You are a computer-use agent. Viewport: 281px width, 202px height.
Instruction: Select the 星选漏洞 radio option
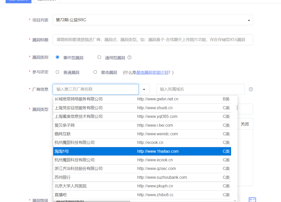pos(95,72)
